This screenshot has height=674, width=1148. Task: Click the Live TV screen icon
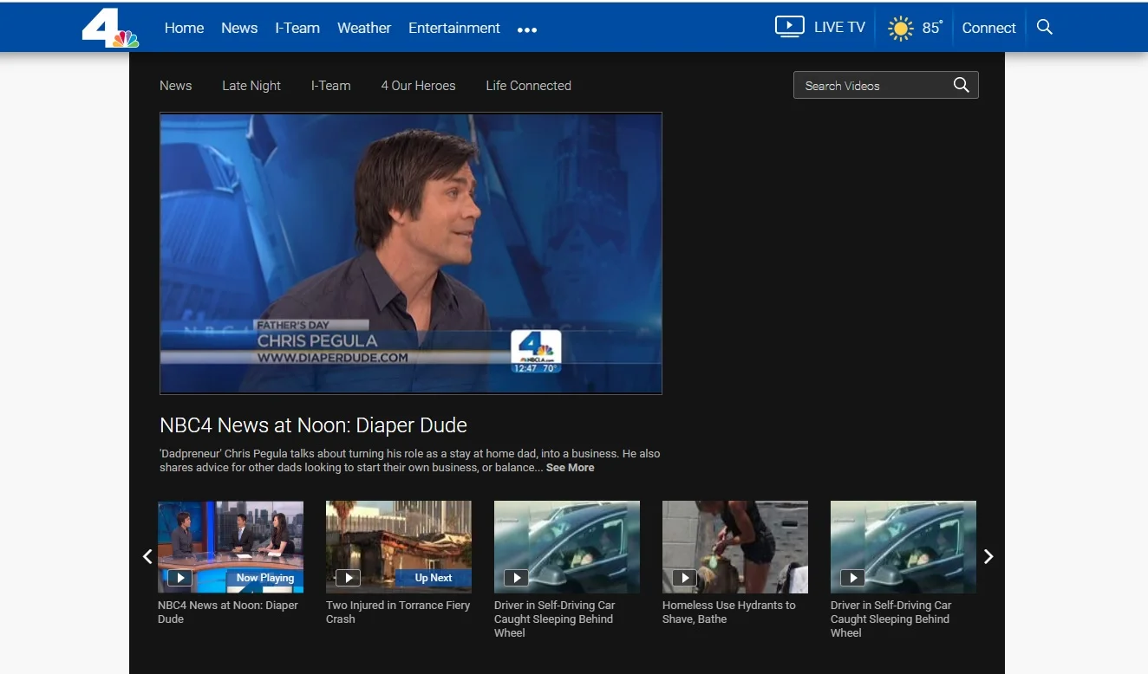coord(790,27)
